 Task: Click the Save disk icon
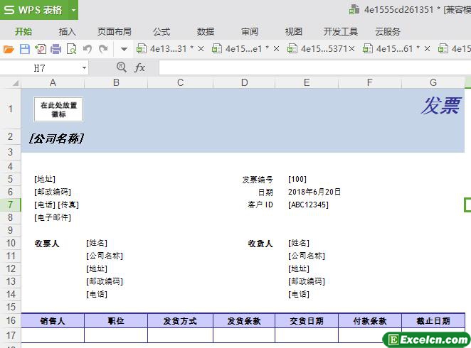25,49
